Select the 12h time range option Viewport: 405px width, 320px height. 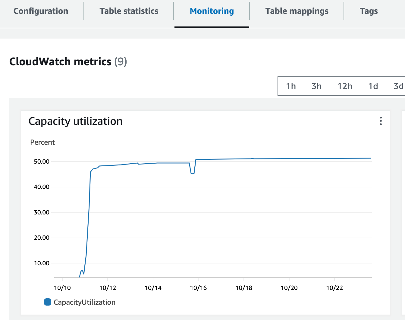click(345, 86)
